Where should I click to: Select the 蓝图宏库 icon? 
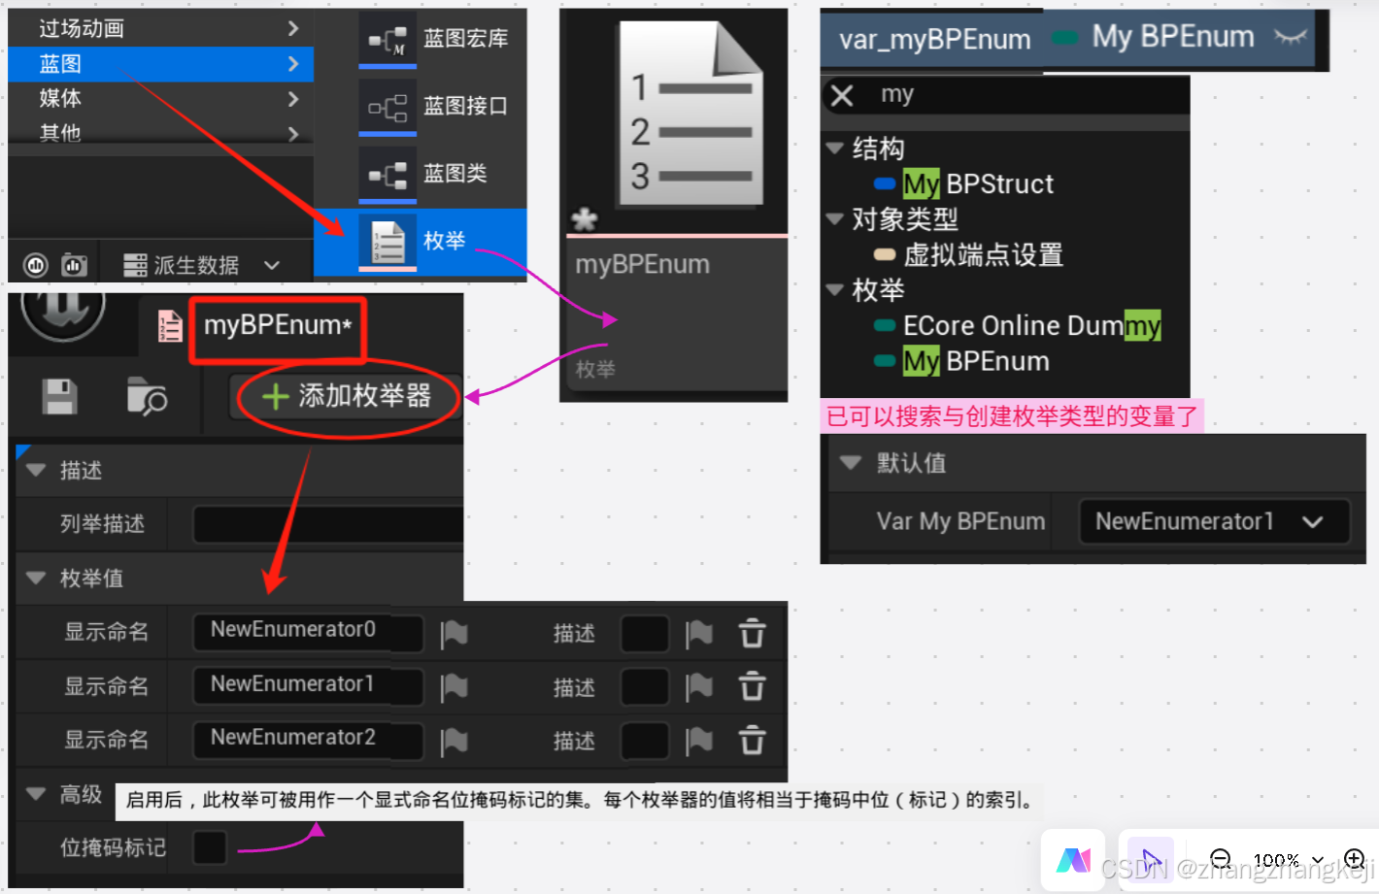click(x=388, y=39)
